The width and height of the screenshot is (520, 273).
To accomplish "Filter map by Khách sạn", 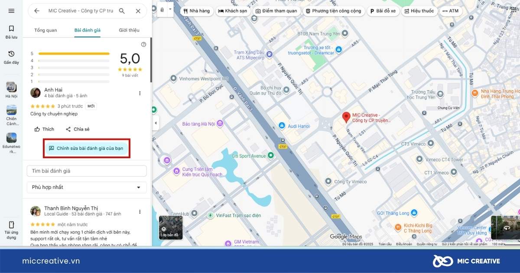I will coord(234,11).
